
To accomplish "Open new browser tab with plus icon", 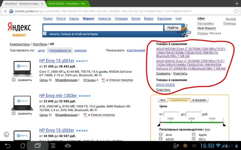I will click(x=237, y=3).
